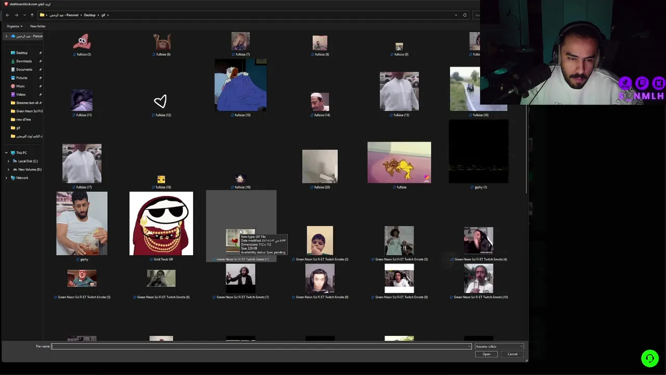The width and height of the screenshot is (666, 375).
Task: Open Documents in the quick access sidebar
Action: (x=24, y=69)
